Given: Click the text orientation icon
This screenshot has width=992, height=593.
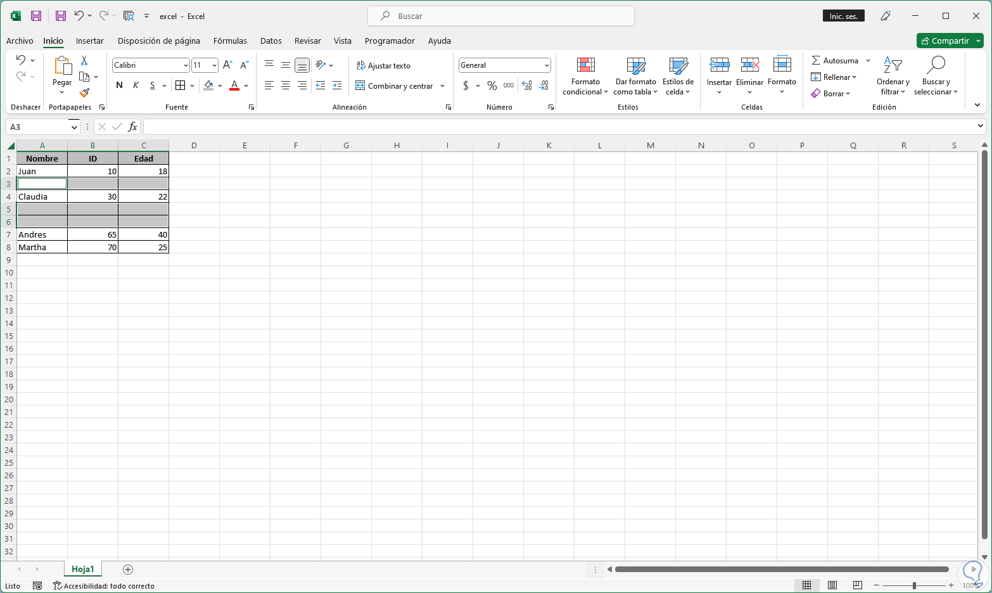Looking at the screenshot, I should point(321,65).
